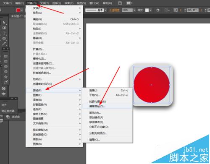
Task: Choose 扩展(X)... menu item
Action: coord(54,49)
